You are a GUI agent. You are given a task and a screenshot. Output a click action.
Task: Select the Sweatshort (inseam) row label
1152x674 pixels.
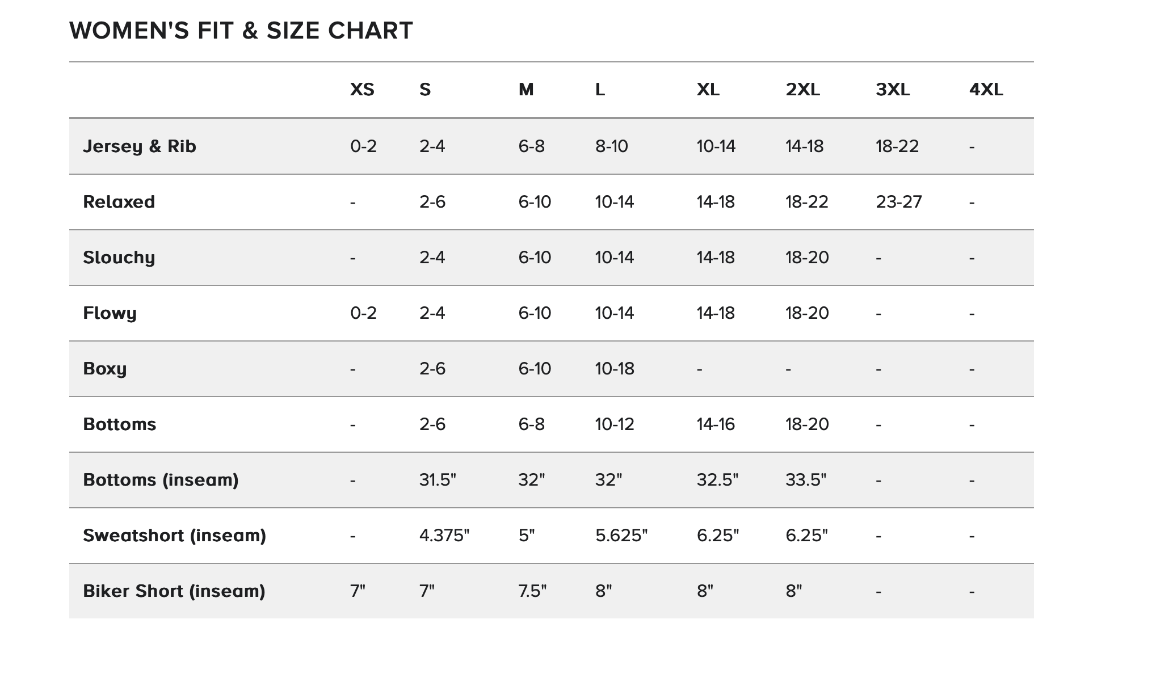[174, 536]
